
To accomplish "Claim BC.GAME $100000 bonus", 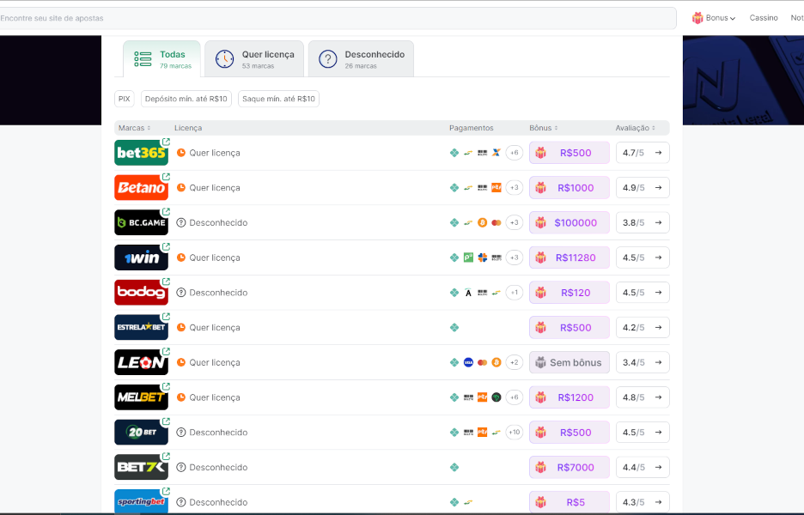I will 569,222.
